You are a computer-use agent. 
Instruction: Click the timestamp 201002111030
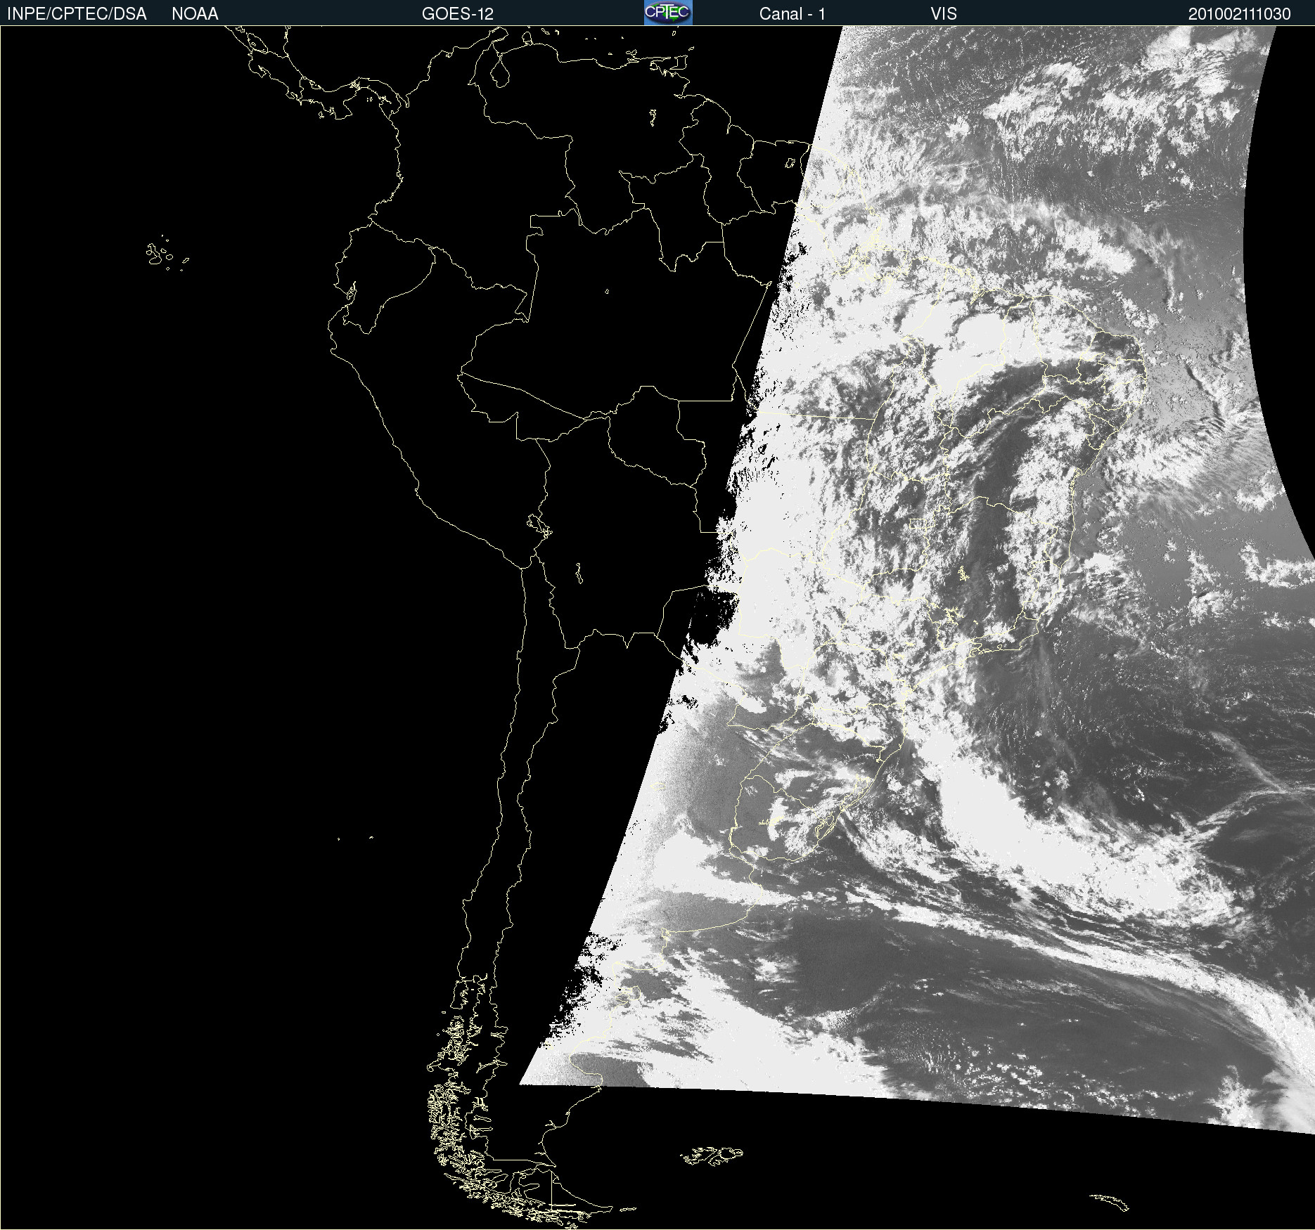pos(1240,14)
